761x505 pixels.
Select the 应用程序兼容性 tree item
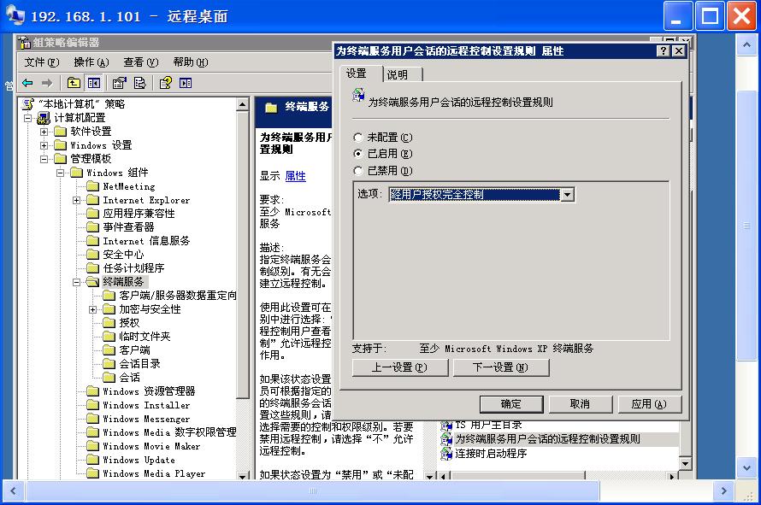click(x=139, y=214)
